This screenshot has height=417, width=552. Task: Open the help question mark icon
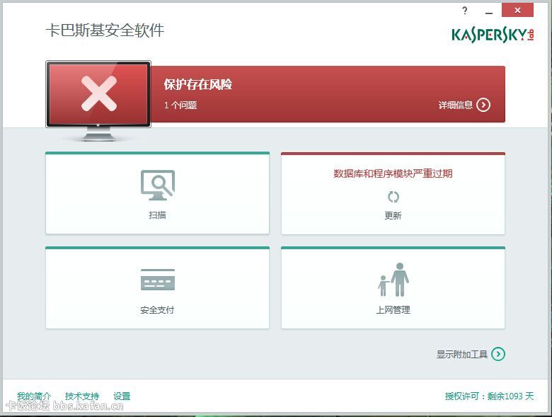point(465,11)
